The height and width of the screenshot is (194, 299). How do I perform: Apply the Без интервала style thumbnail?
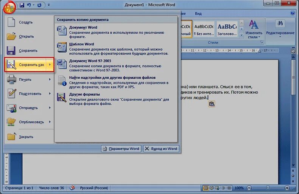204,29
